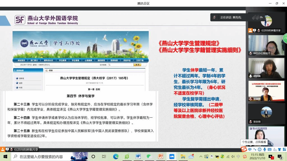Click the Windows Start button
The width and height of the screenshot is (287, 161).
5,157
